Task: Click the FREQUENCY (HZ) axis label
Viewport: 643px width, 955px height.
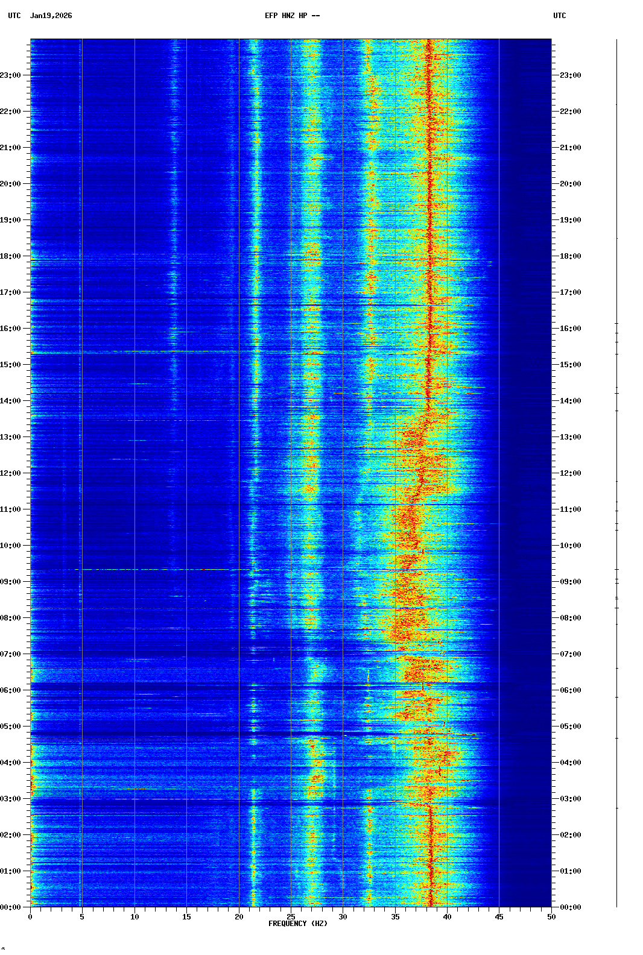Action: tap(298, 924)
